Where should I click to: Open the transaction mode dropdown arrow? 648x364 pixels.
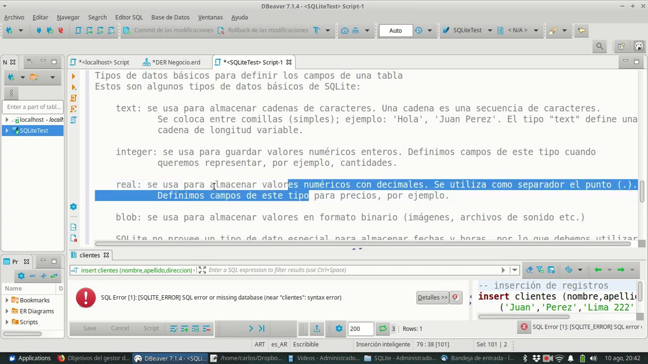(x=328, y=30)
